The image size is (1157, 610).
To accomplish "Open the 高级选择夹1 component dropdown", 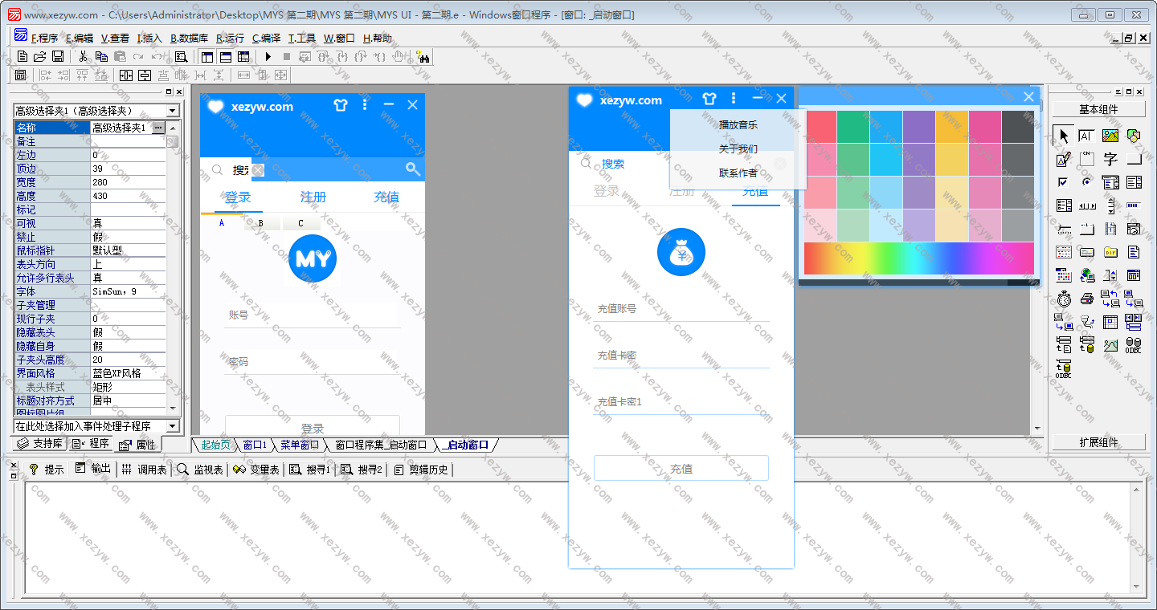I will [x=173, y=111].
